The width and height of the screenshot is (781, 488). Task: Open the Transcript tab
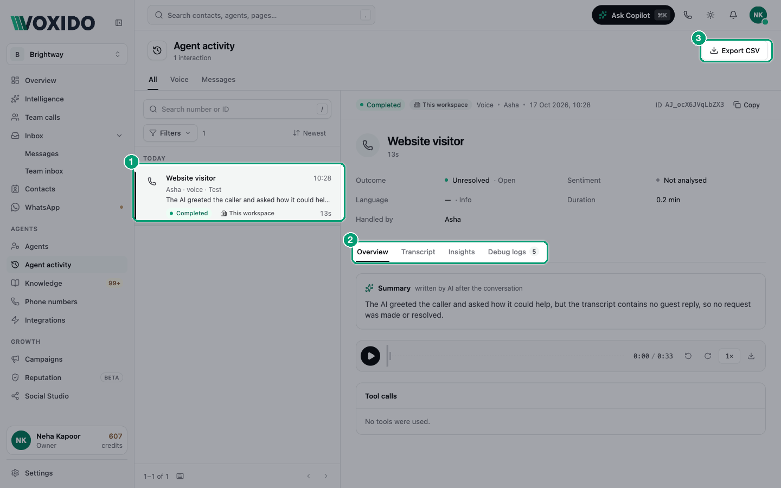(x=418, y=252)
